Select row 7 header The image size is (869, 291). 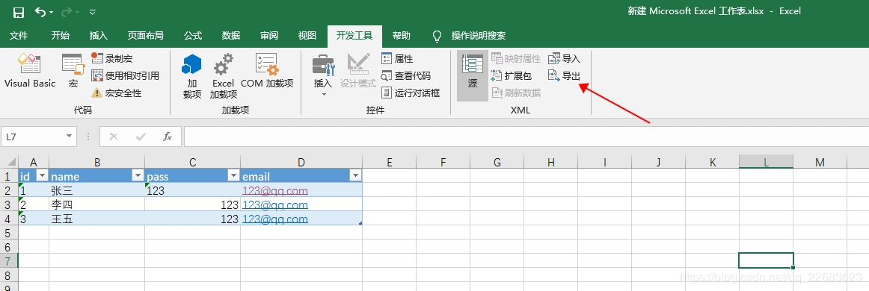(x=10, y=260)
